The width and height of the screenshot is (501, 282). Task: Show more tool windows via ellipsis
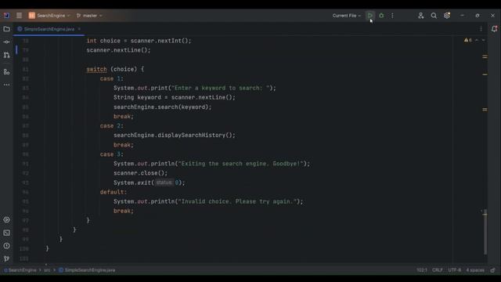[6, 85]
